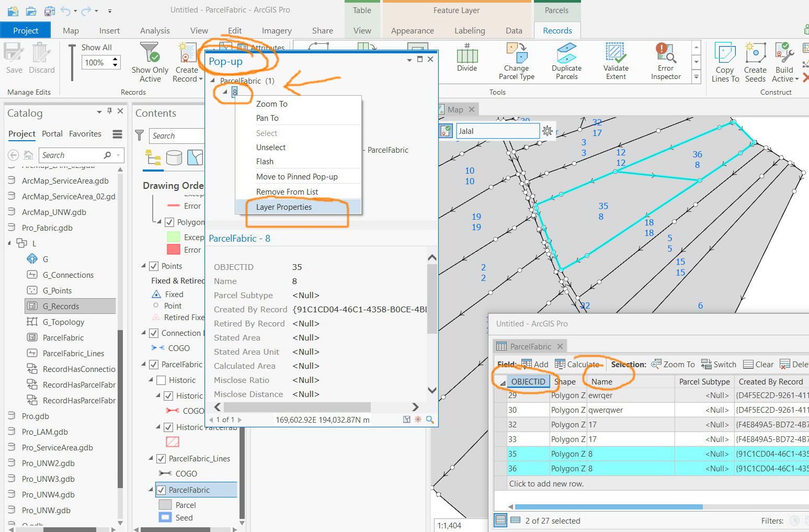This screenshot has width=809, height=532.
Task: Click the Open Project folder icon in title bar
Action: click(31, 10)
